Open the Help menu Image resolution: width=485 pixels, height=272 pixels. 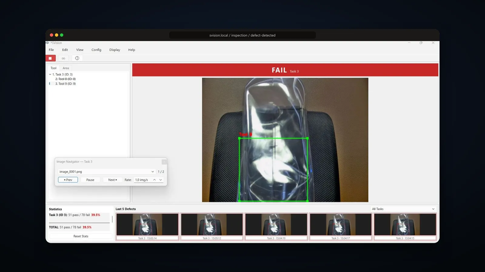[132, 50]
